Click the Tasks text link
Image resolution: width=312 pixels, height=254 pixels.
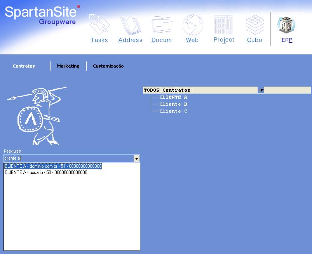pos(99,40)
